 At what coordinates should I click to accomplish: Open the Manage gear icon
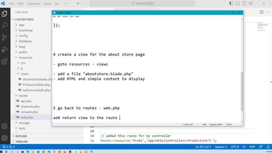click(5, 138)
